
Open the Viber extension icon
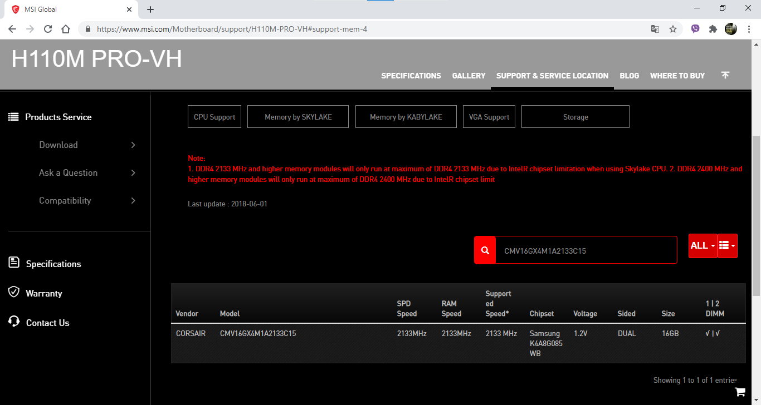click(x=695, y=29)
